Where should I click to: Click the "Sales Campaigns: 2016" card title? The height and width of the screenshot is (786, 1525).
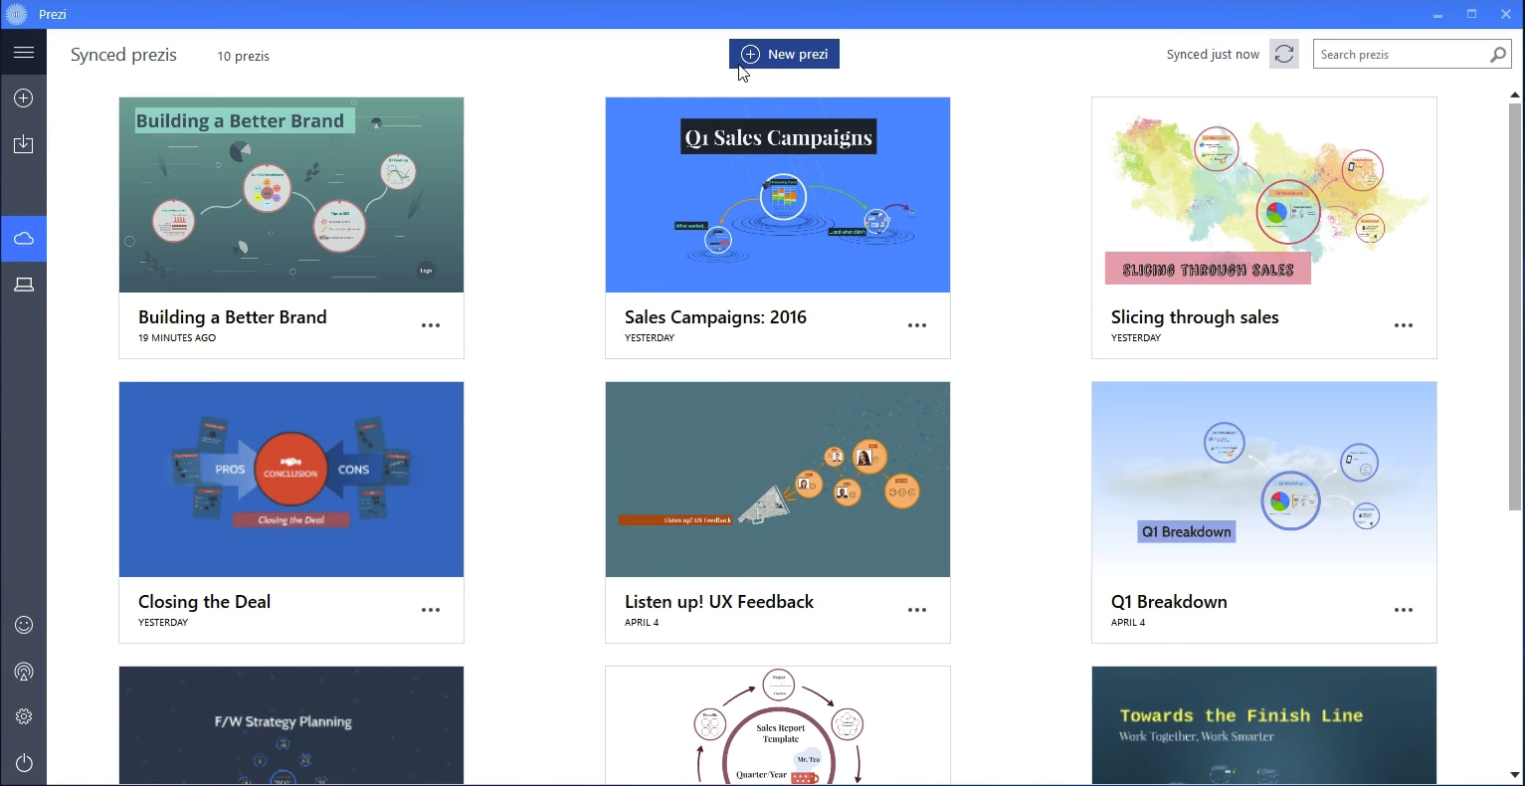[715, 317]
